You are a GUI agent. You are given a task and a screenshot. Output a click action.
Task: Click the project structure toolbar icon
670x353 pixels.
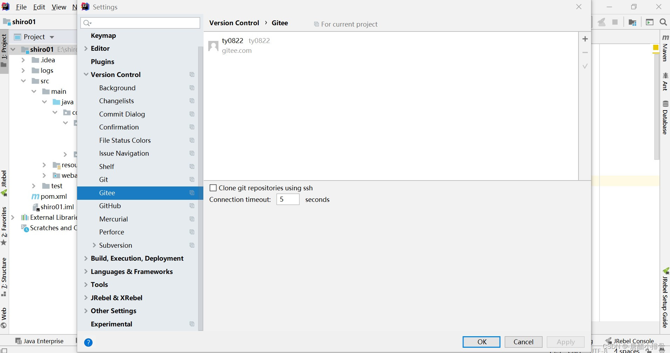[x=632, y=22]
